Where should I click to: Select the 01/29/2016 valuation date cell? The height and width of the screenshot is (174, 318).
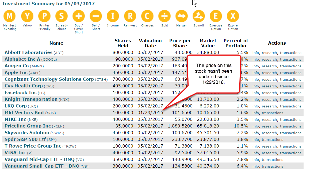150,113
